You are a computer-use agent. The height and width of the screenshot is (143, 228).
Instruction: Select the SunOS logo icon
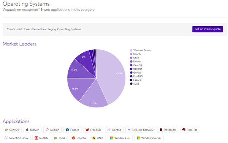tap(36, 138)
